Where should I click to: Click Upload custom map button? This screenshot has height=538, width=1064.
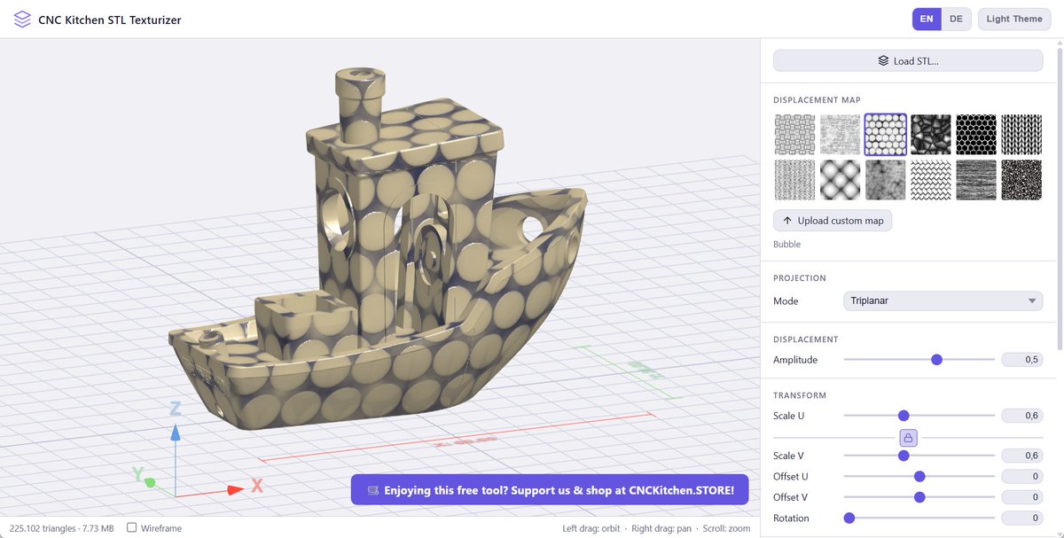833,221
